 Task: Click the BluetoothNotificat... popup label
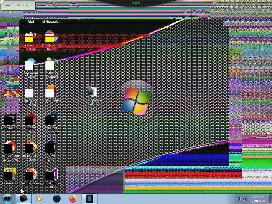(x=18, y=5)
